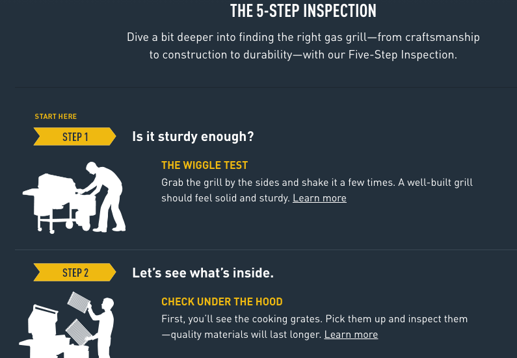Viewport: 517px width, 358px height.
Task: Click the closed grill cart silhouette
Action: coord(55,203)
